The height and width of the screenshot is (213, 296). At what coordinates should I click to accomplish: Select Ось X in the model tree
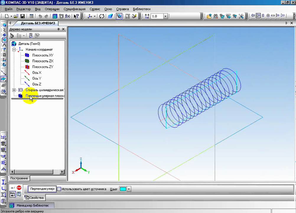click(x=37, y=72)
